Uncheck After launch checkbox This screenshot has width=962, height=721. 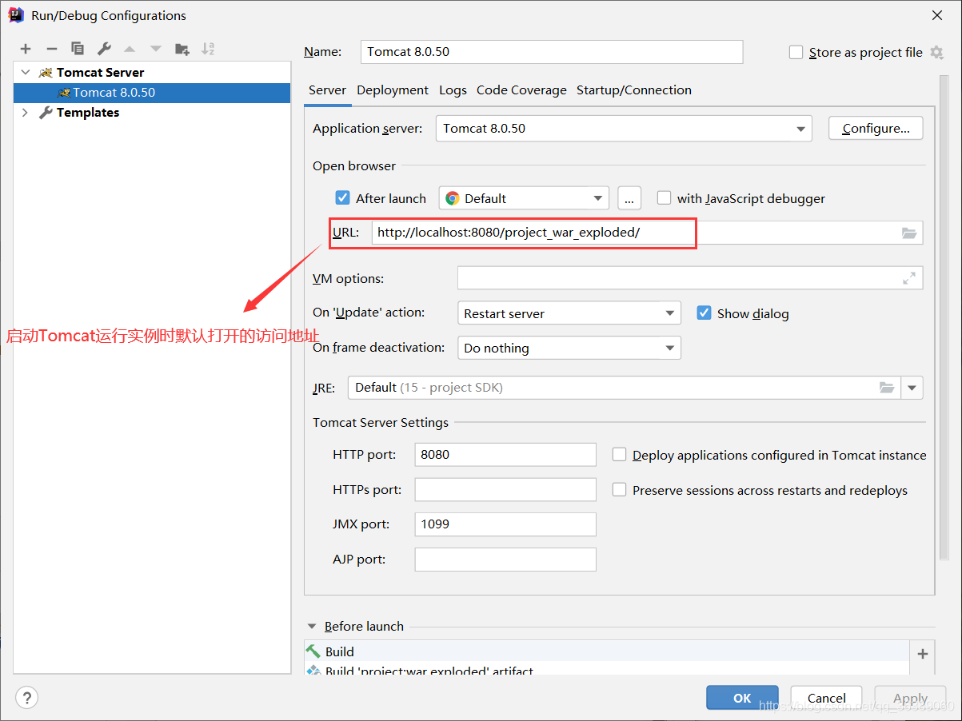pos(342,197)
